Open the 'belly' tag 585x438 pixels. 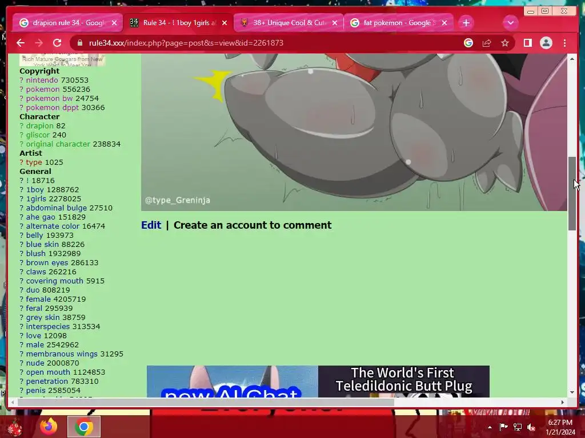point(35,236)
